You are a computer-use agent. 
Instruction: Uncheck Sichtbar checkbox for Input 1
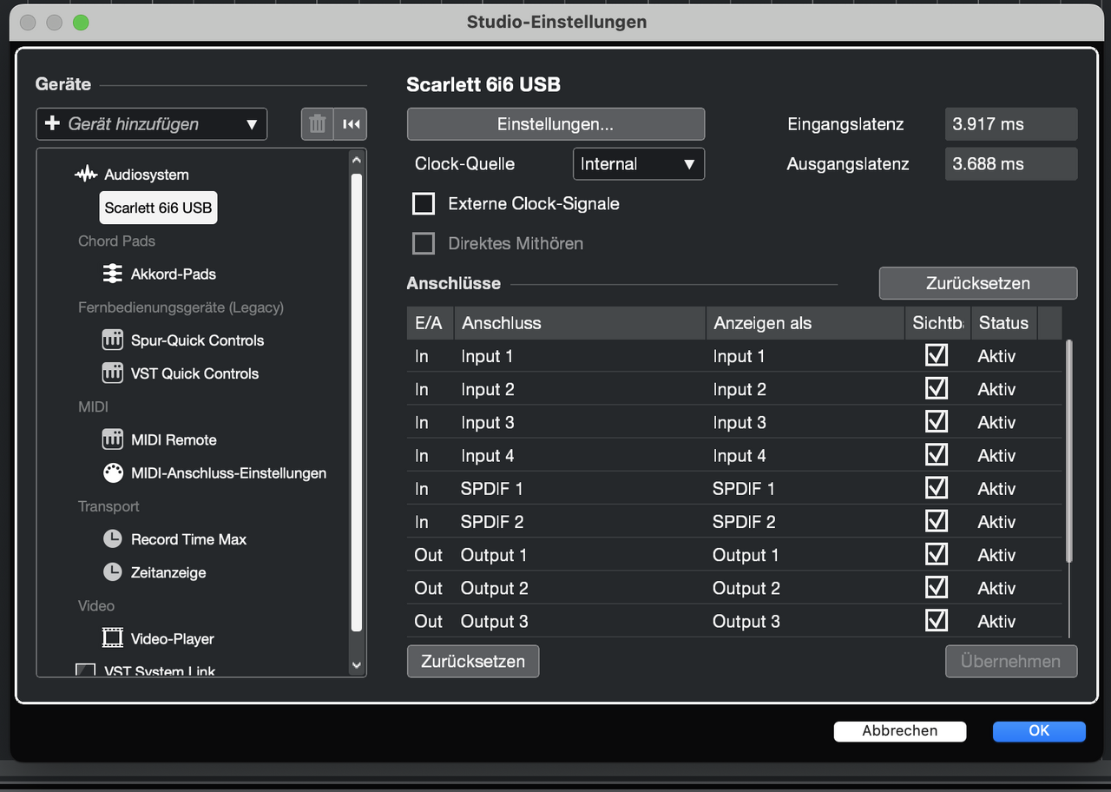[937, 355]
